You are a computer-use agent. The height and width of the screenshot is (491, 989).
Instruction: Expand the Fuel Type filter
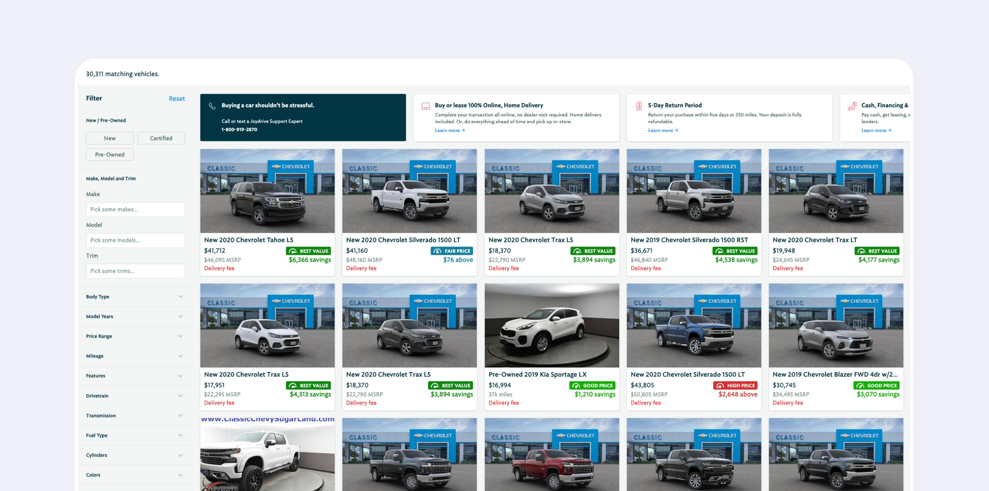click(x=134, y=435)
